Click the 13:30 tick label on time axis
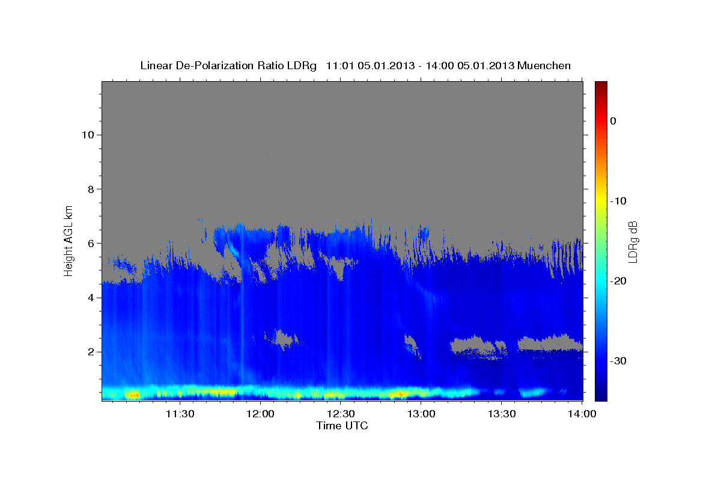Screen dimensions: 721x481 click(502, 414)
